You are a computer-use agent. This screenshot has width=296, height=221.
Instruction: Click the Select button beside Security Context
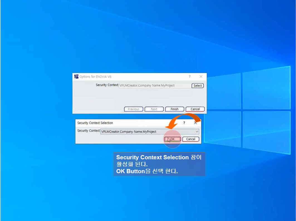click(x=198, y=86)
